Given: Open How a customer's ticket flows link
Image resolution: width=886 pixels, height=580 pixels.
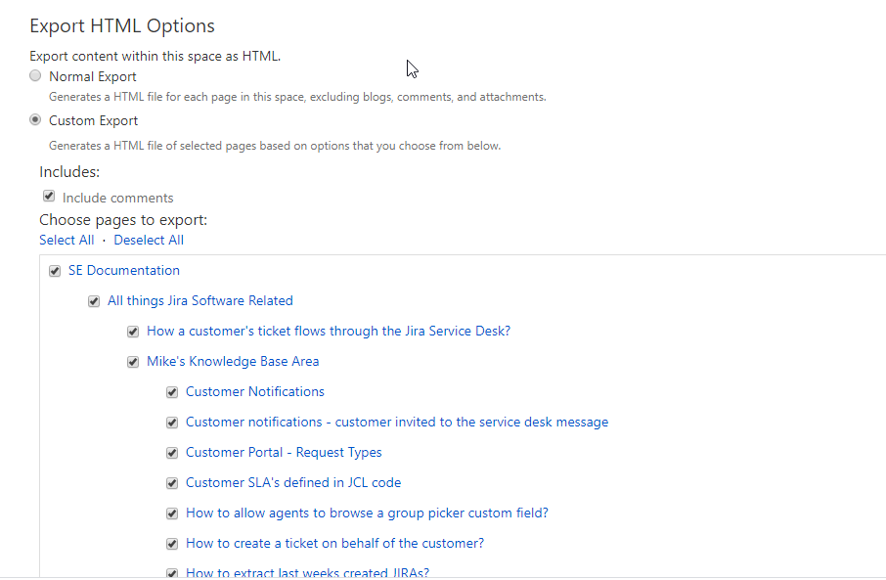Looking at the screenshot, I should [329, 331].
